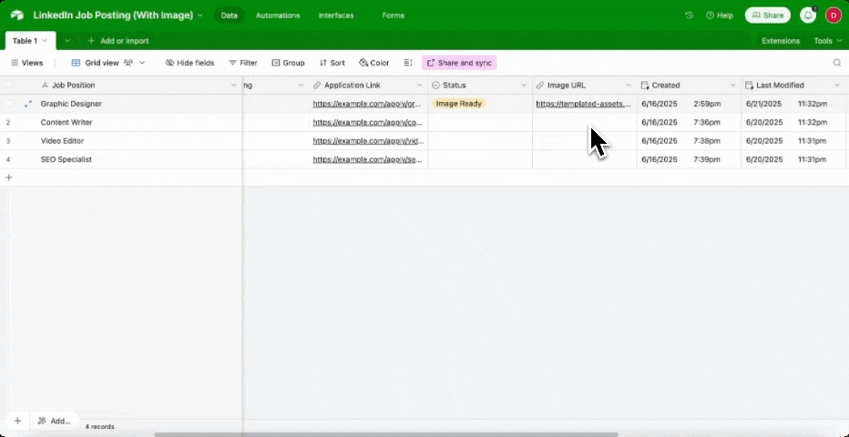Viewport: 849px width, 437px height.
Task: Open SEO Specialist application link
Action: 367,159
